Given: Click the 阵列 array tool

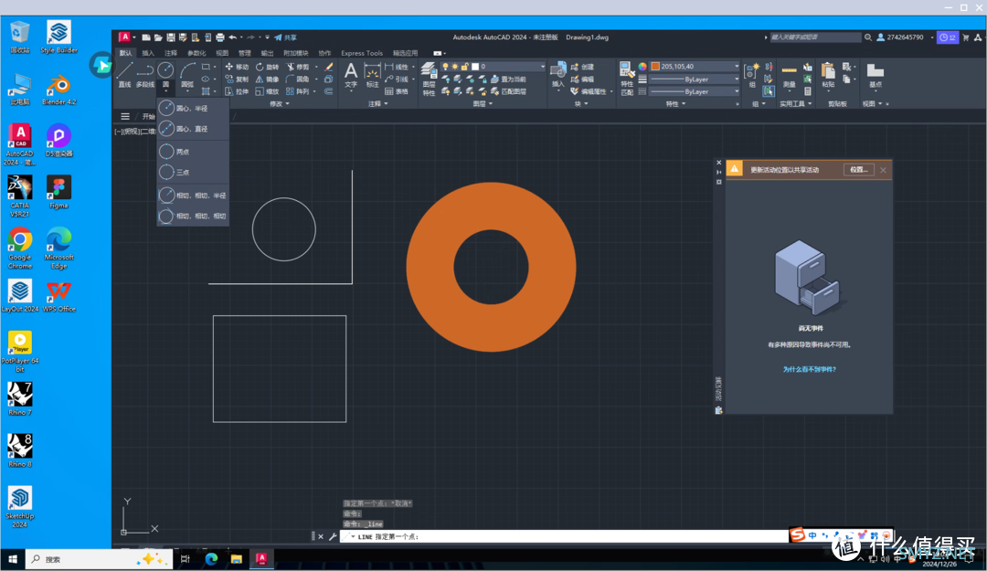Looking at the screenshot, I should (x=298, y=91).
